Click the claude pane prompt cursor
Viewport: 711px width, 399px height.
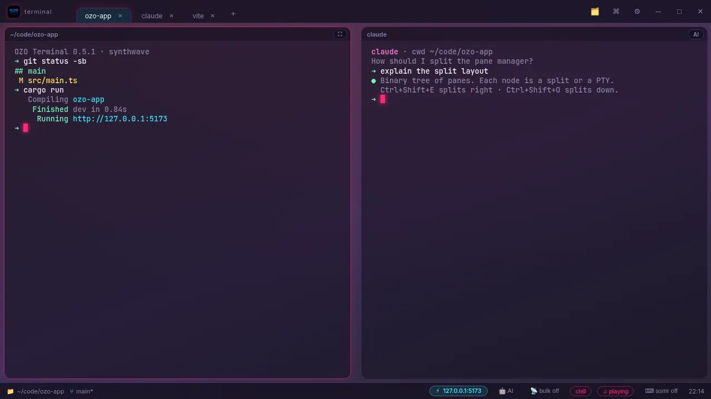click(x=383, y=99)
